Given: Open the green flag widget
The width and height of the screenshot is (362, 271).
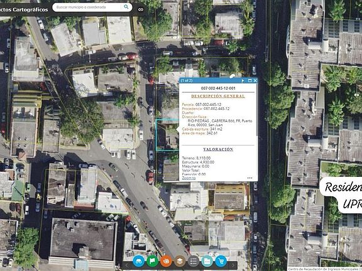Looking at the screenshot, I should point(152,262).
